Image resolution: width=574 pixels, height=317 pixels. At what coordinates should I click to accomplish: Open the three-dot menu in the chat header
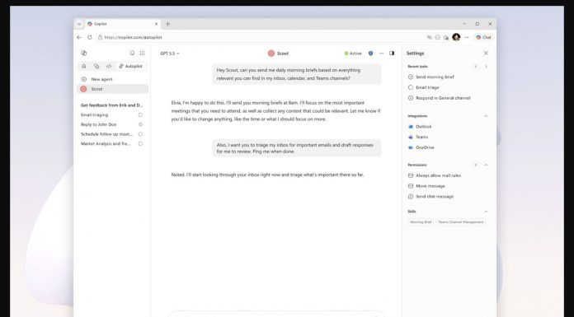coord(381,54)
